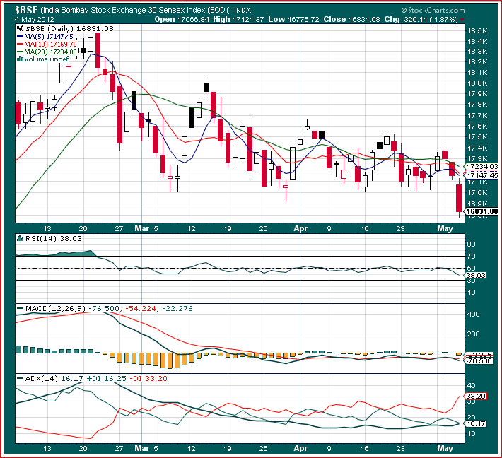Screen dimensions: 502x458
Task: Click the $BSE ticker symbol title
Action: click(x=27, y=10)
